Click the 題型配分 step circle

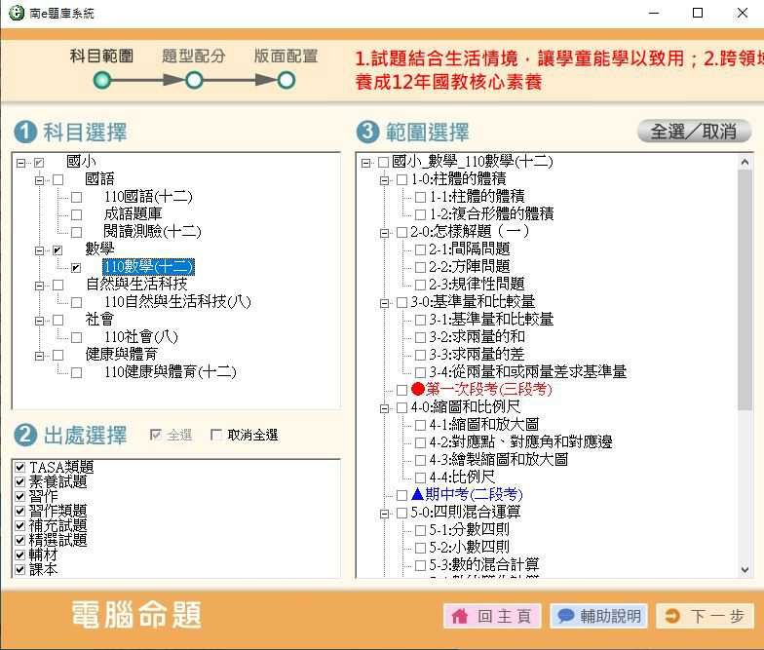(x=194, y=80)
